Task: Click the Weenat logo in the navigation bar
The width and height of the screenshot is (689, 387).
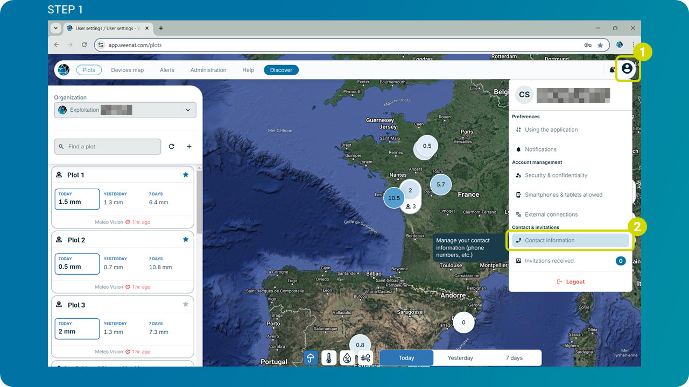Action: pyautogui.click(x=64, y=70)
